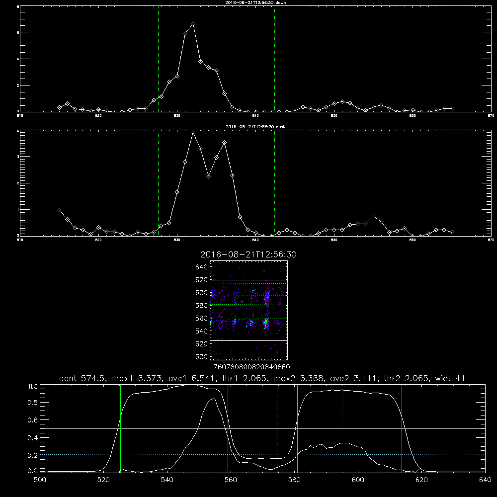This screenshot has height=497, width=497.
Task: Click the small bump peak near 855 in dusk plot
Action: click(x=374, y=216)
